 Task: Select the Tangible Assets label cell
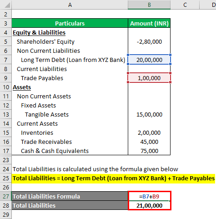(x=70, y=114)
